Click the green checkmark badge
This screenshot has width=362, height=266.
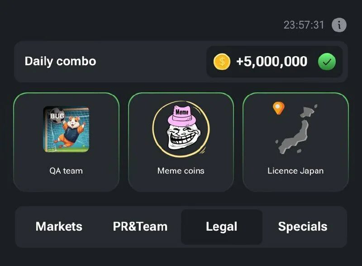click(327, 62)
